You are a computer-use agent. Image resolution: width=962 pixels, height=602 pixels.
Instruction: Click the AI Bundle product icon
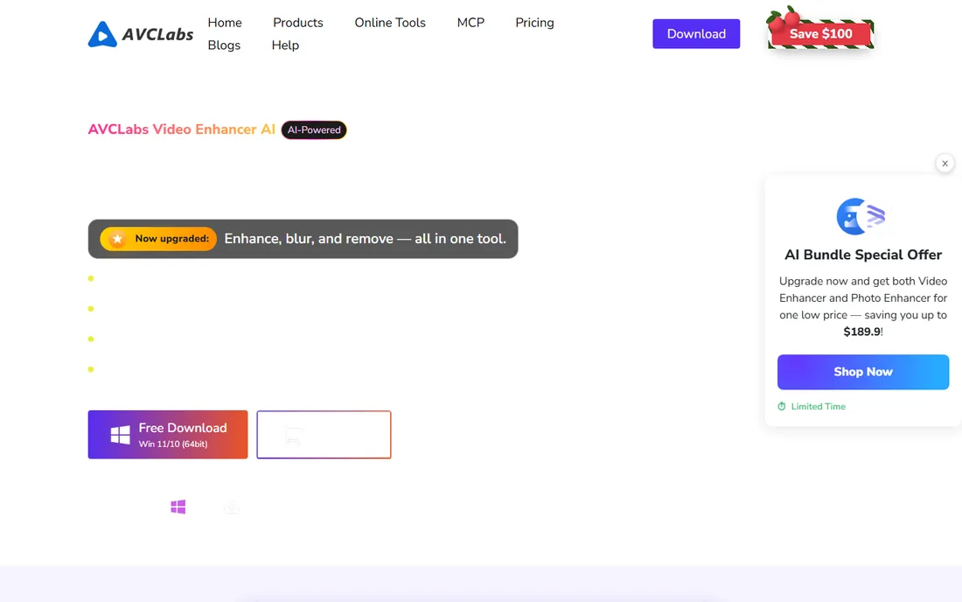[861, 217]
